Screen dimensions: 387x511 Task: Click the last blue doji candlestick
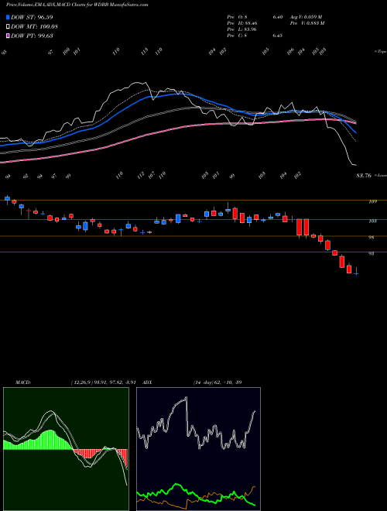356,273
